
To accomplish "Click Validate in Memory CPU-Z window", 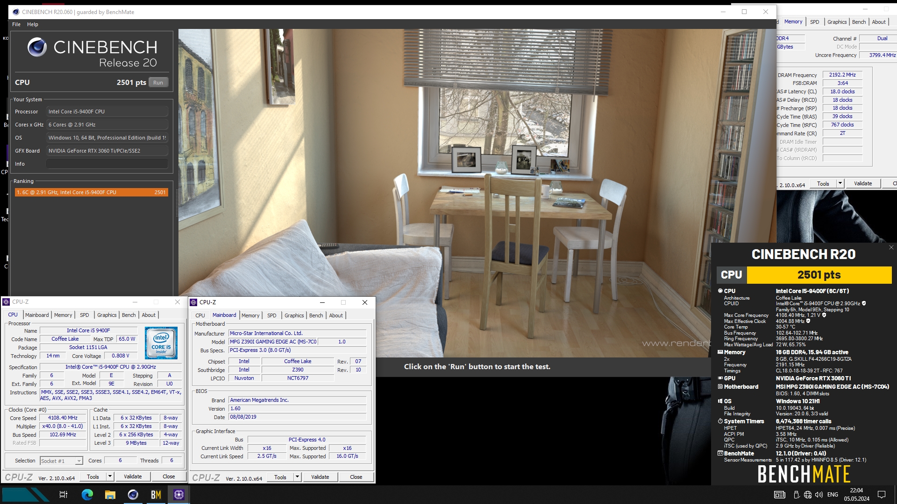I will tap(863, 183).
